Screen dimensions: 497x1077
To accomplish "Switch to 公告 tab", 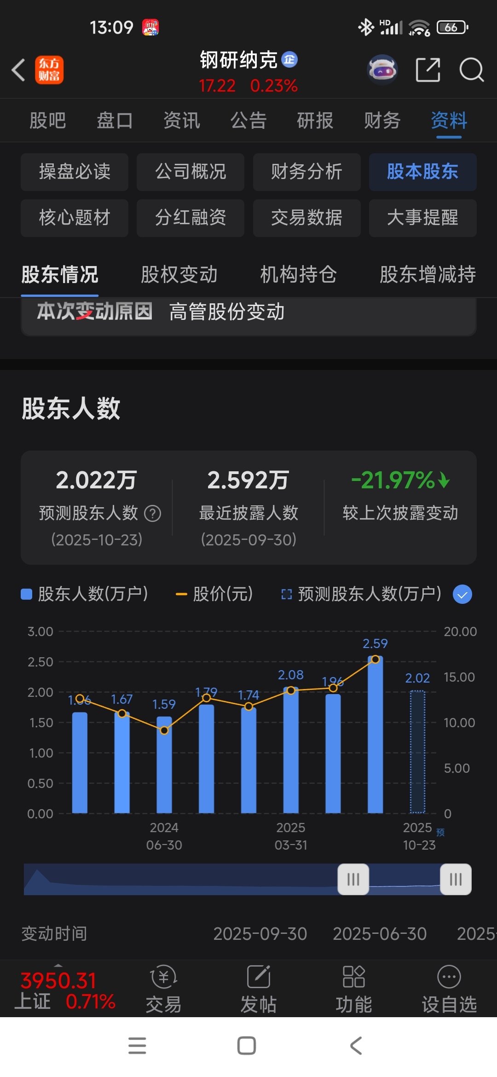I will pos(248,121).
